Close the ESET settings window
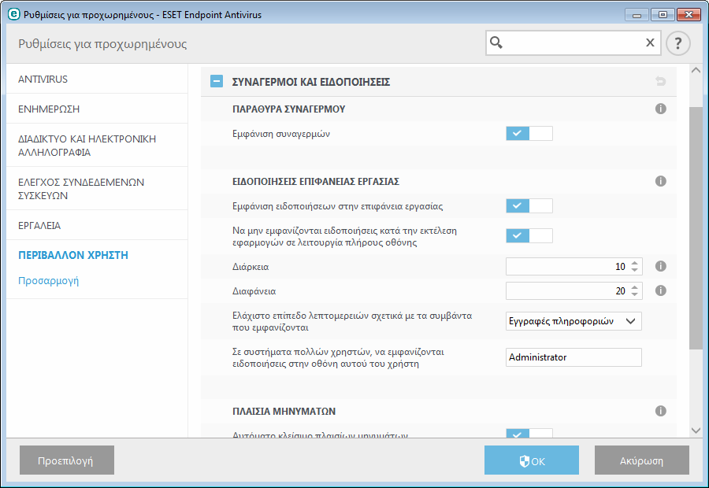 pyautogui.click(x=689, y=15)
